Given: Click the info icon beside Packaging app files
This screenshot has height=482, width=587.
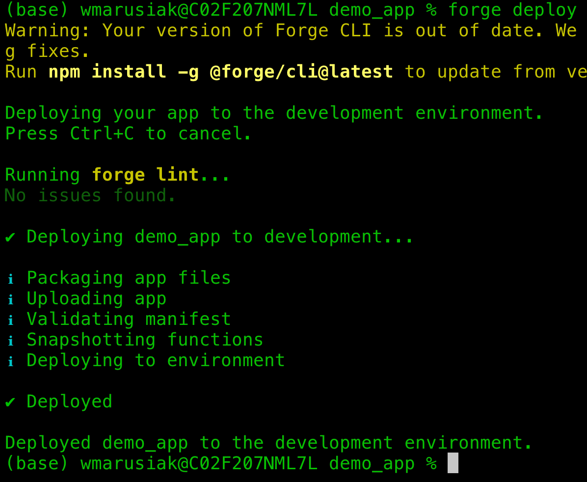Looking at the screenshot, I should pos(10,279).
